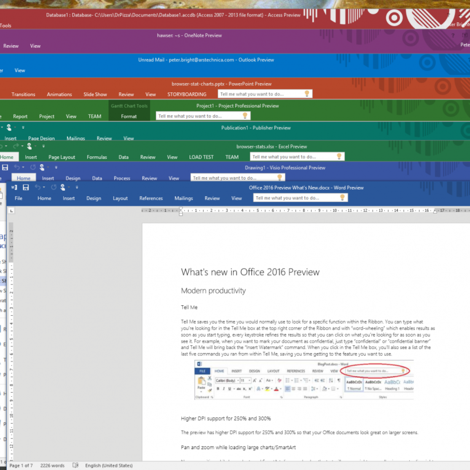Click Word's Repeat icon in quick access toolbar
470x470 pixels.
click(x=54, y=188)
